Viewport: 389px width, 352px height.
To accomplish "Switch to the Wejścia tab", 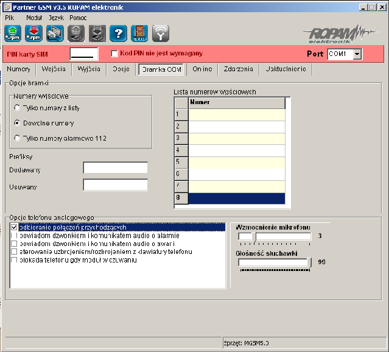I will [54, 69].
